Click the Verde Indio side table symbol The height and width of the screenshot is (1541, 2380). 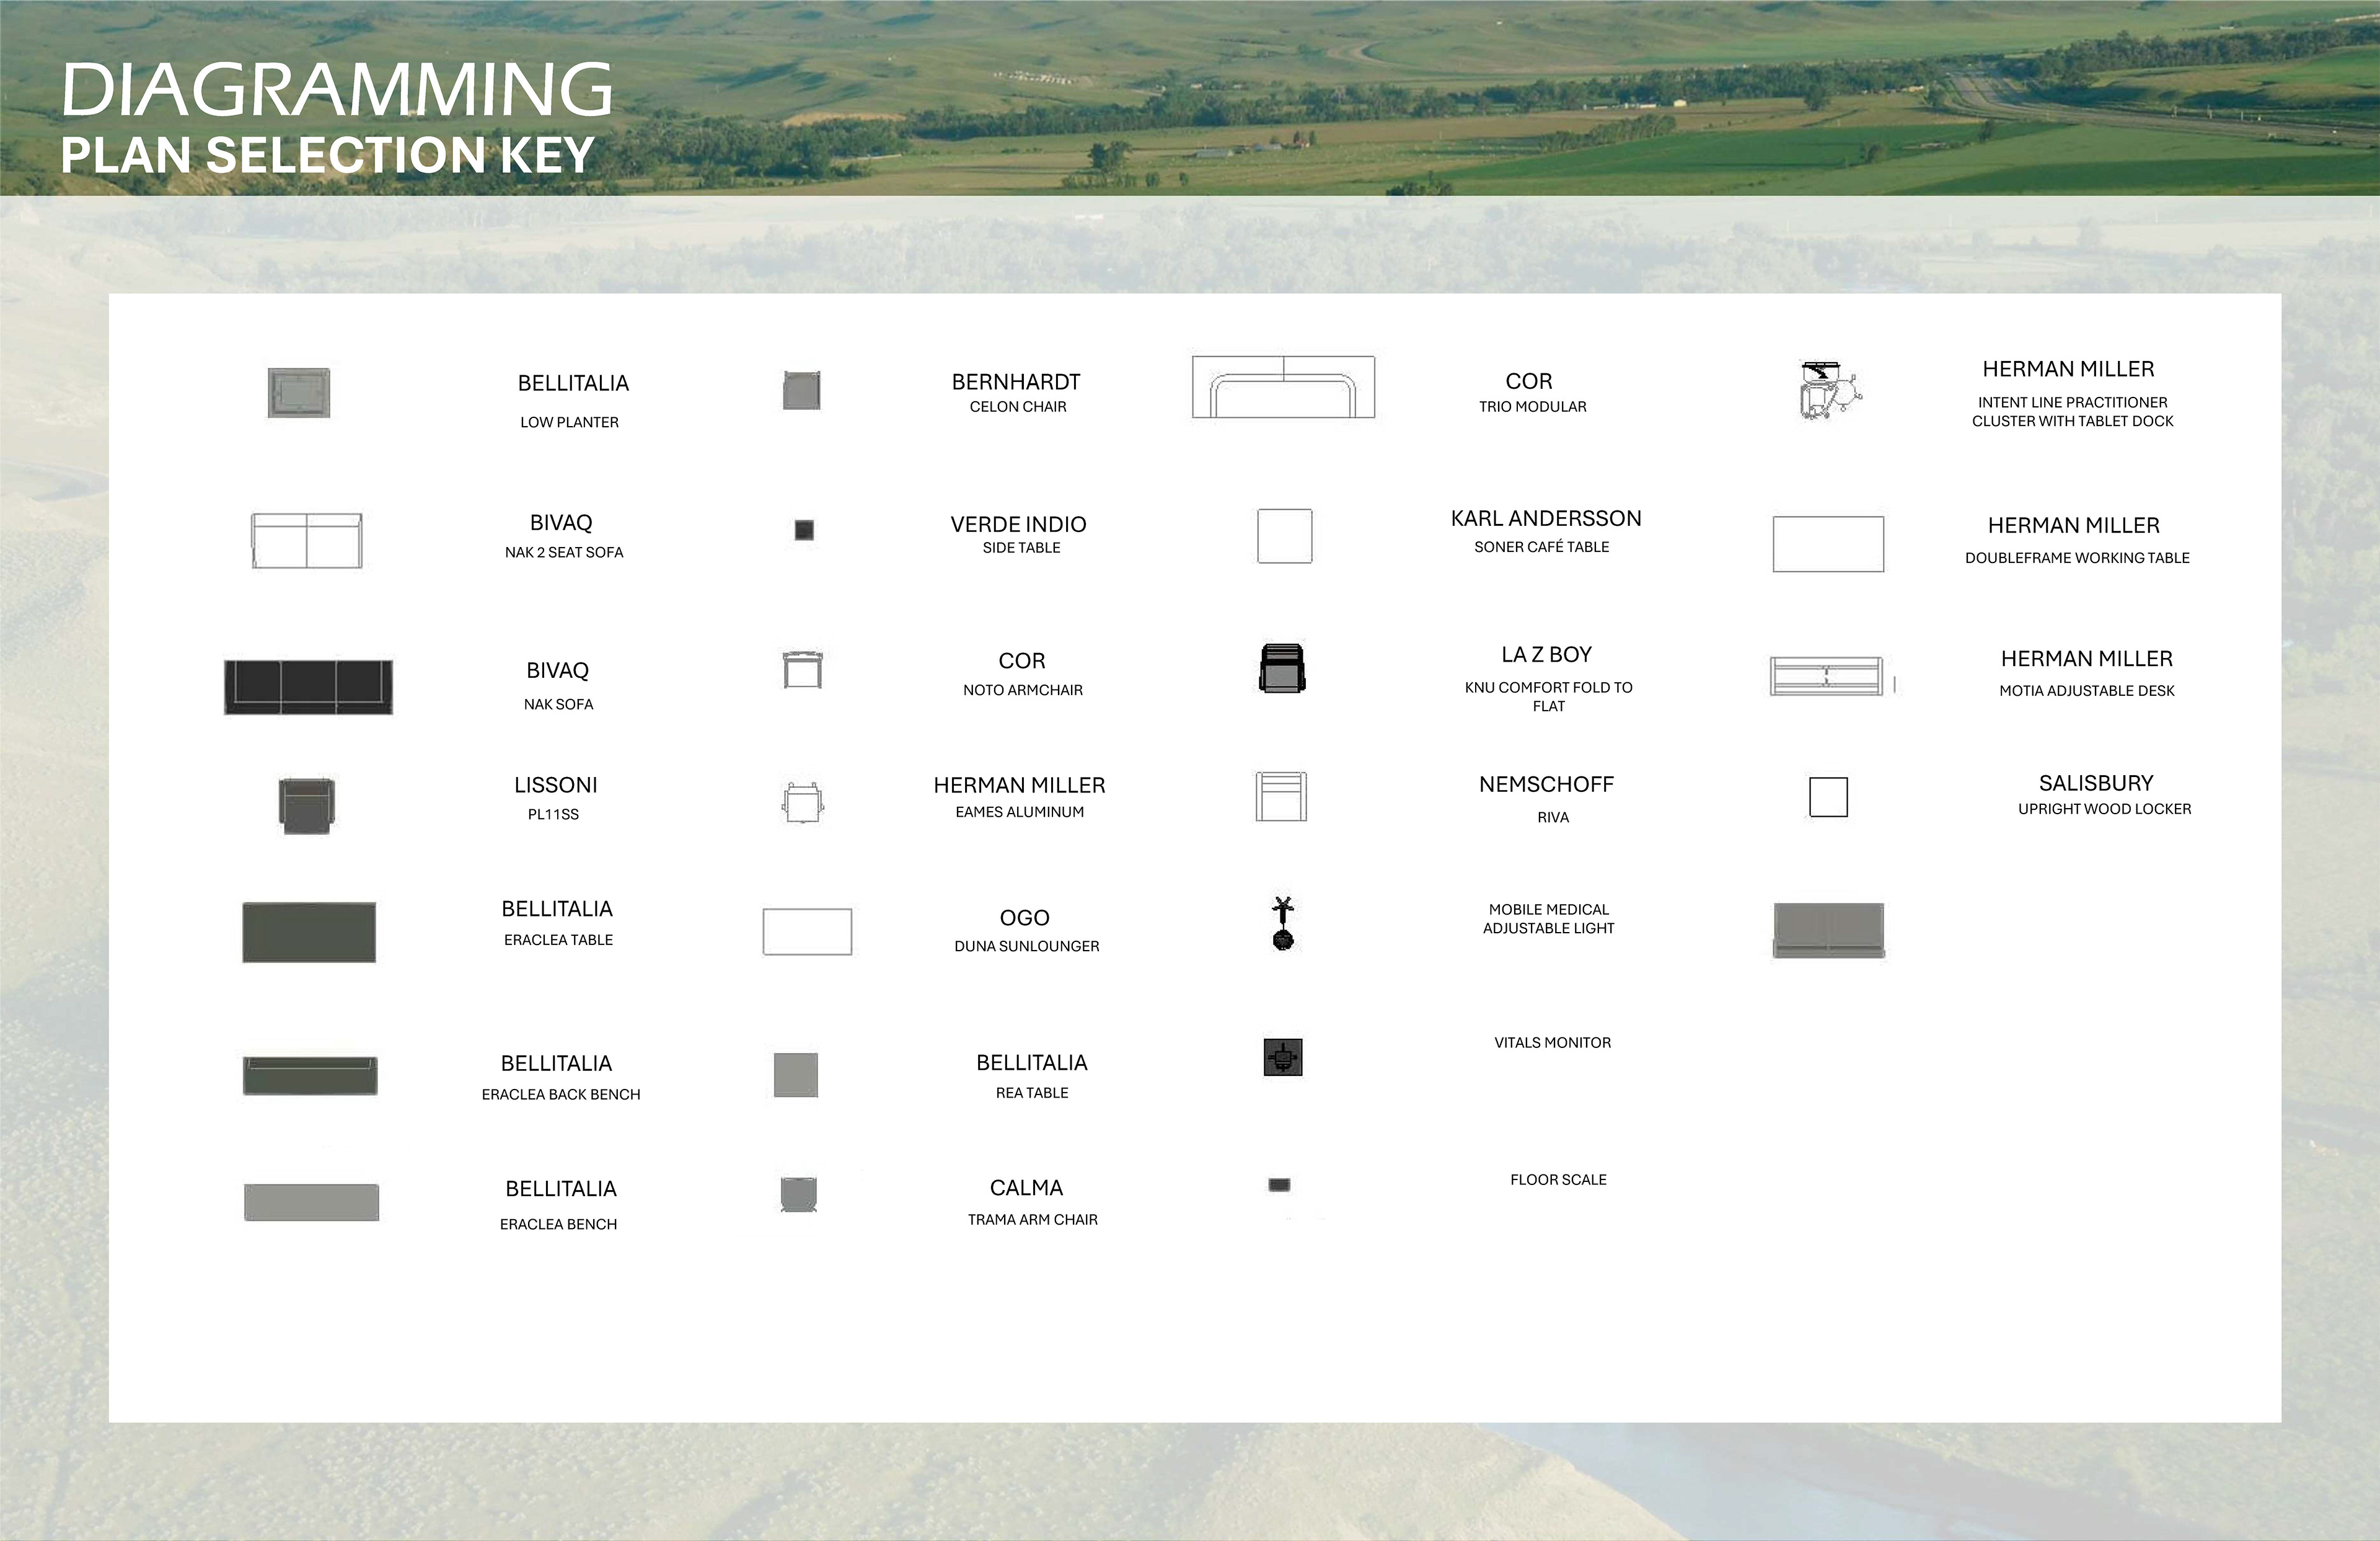coord(804,530)
